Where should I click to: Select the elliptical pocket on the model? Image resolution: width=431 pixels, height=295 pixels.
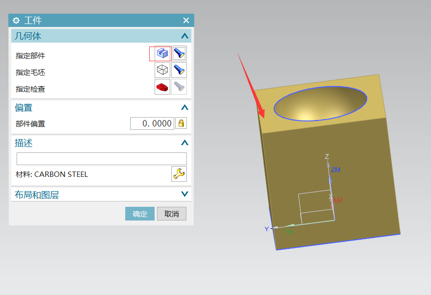pos(320,104)
